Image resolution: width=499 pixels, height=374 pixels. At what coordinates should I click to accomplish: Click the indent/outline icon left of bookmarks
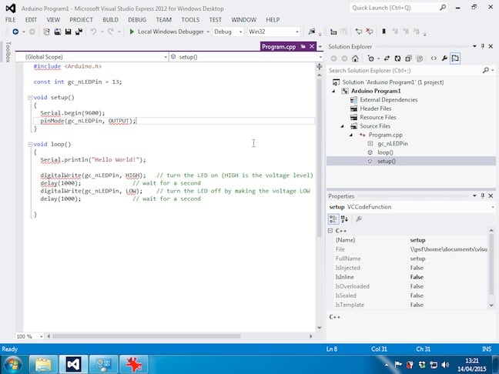click(x=333, y=32)
